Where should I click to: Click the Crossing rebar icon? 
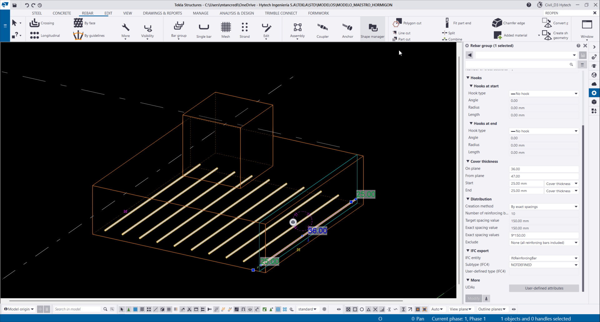(35, 23)
